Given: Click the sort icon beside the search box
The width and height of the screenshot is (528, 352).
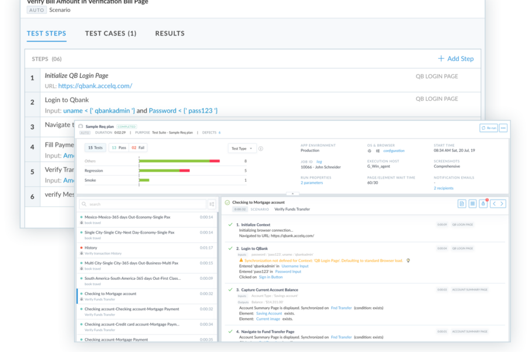Looking at the screenshot, I should pos(211,204).
